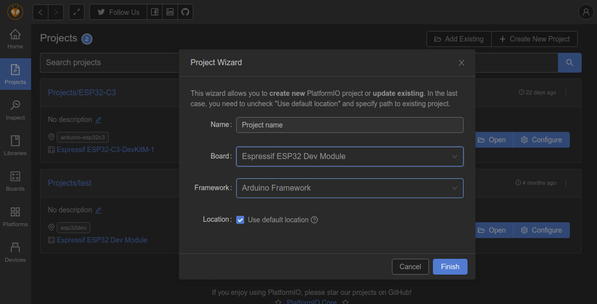Close the Project Wizard dialog

(x=461, y=63)
